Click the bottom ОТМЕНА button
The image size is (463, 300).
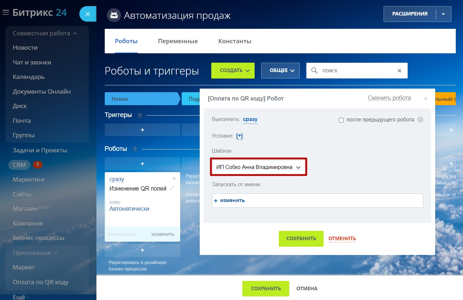(307, 288)
